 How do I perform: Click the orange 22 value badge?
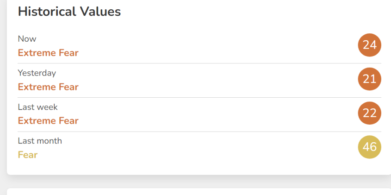click(x=370, y=113)
